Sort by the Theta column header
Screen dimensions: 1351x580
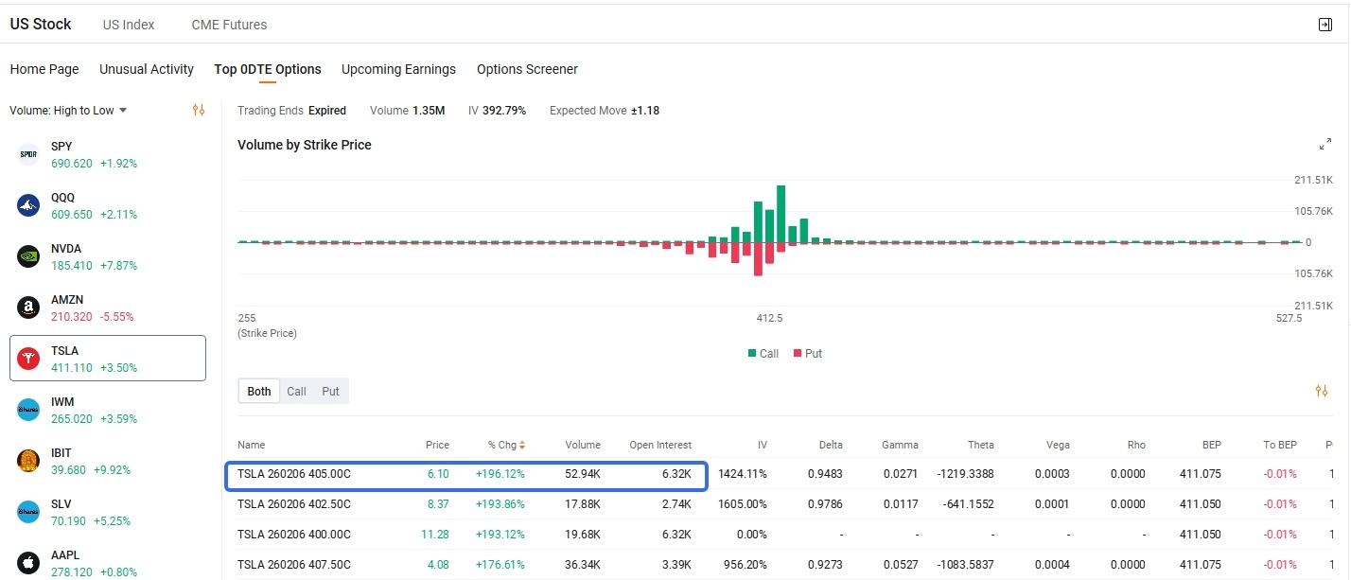pyautogui.click(x=981, y=445)
